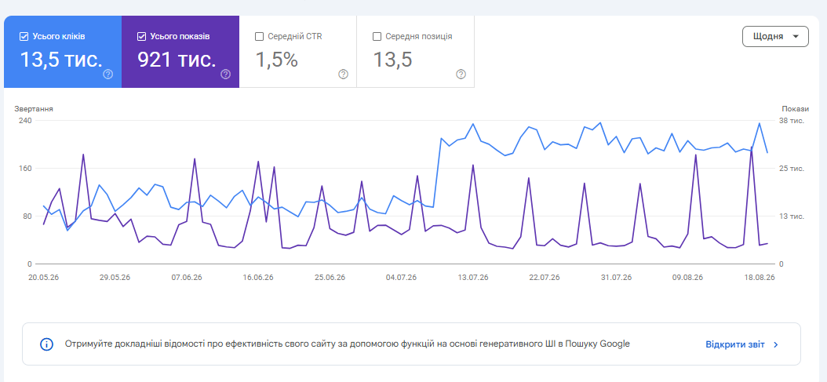
Task: Uncheck the Усього показів checkbox
Action: point(140,36)
